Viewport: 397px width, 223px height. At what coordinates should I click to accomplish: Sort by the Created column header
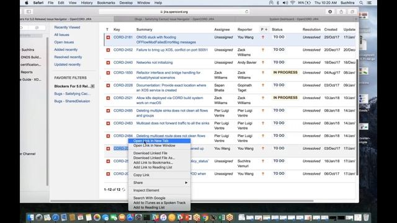click(331, 30)
